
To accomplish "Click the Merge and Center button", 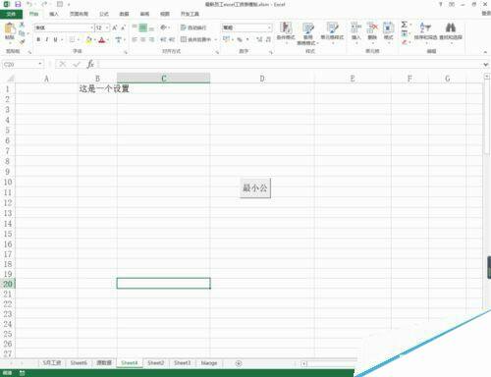I will tap(195, 39).
